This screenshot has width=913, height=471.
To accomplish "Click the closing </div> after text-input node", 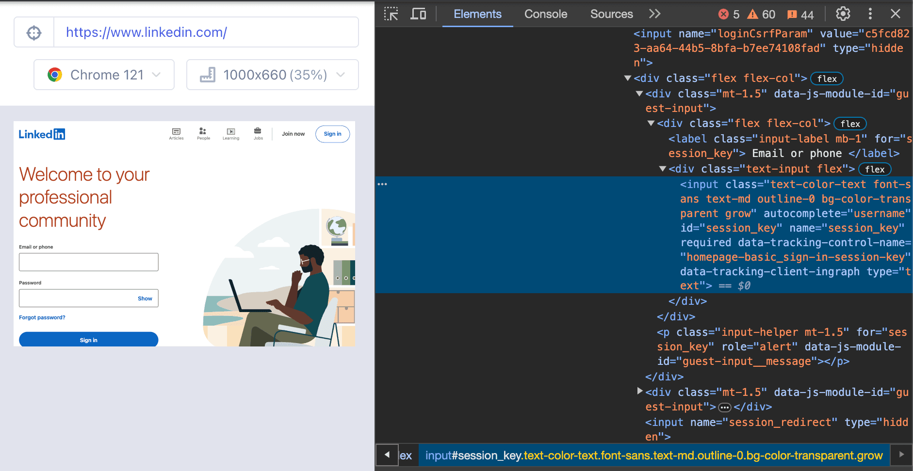I will 687,301.
